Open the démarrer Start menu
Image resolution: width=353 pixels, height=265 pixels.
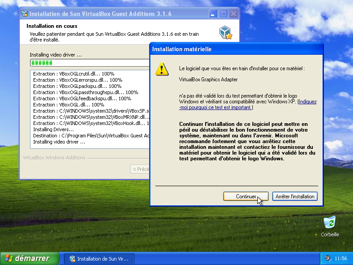[x=30, y=258]
